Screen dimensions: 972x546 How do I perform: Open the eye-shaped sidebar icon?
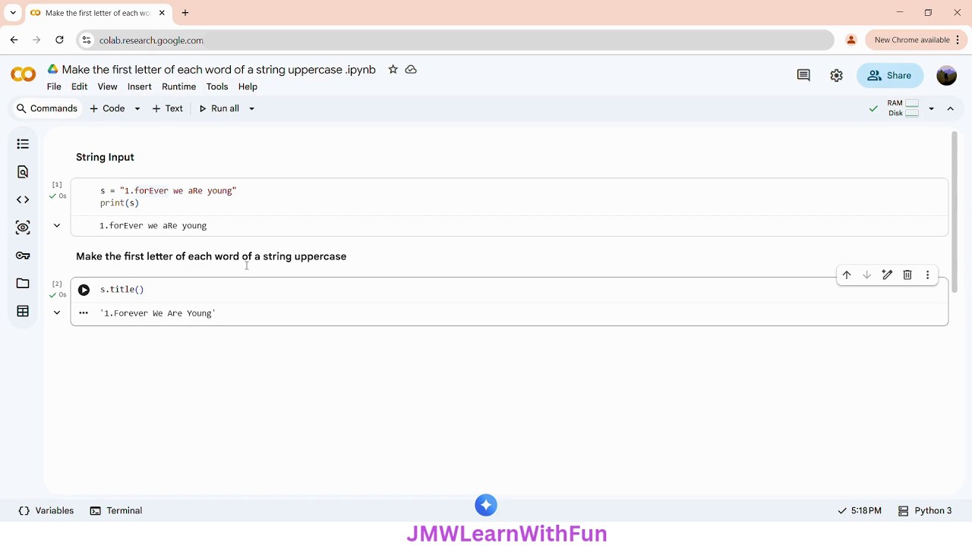pyautogui.click(x=23, y=227)
